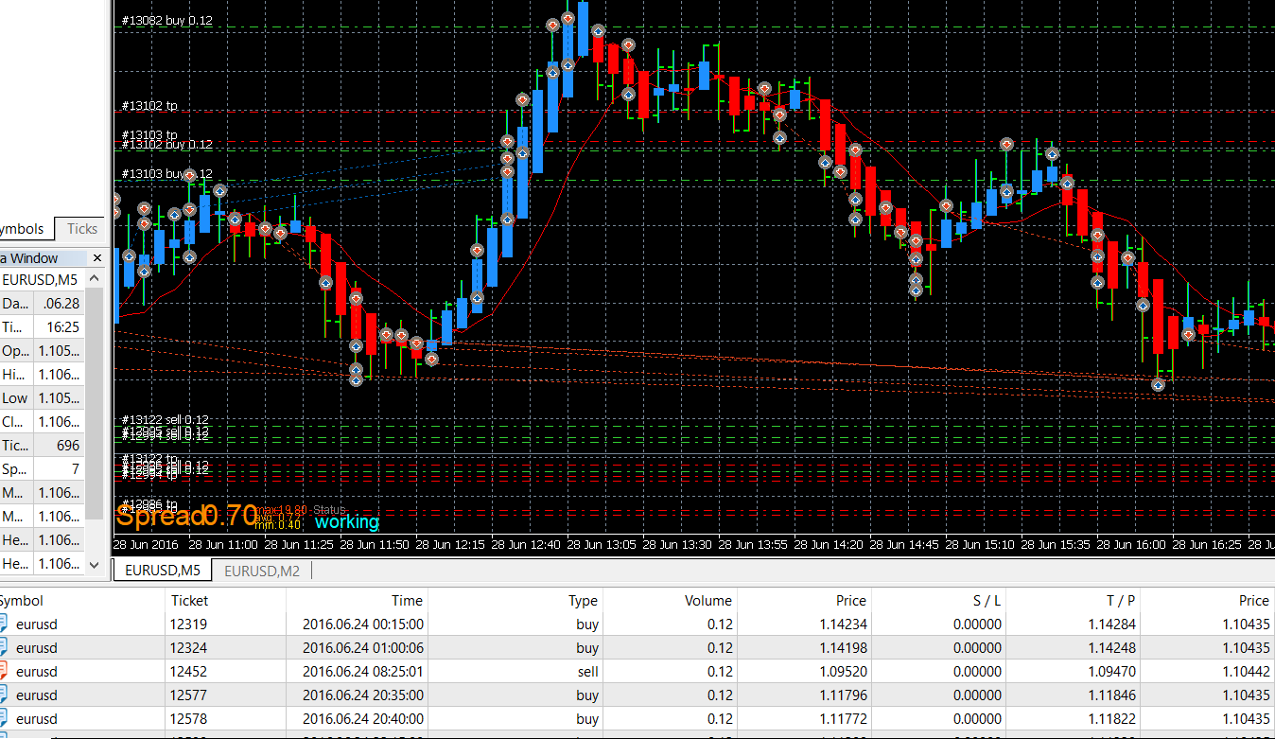Click the Data Window tick volume value 696

[68, 446]
